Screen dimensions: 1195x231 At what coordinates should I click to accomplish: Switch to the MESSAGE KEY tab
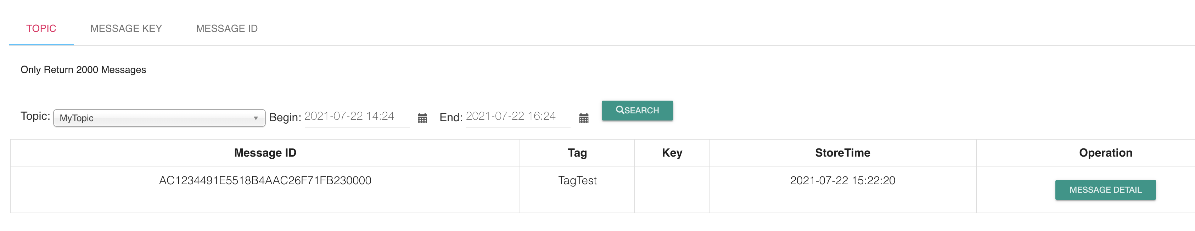click(x=126, y=29)
